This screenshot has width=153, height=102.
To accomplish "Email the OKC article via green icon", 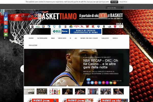I will point(111,83).
